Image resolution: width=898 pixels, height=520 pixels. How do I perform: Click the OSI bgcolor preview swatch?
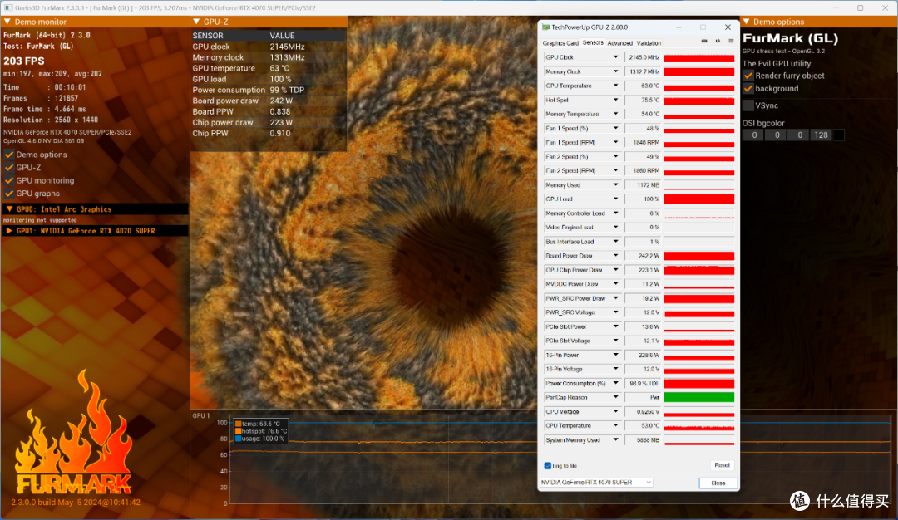[838, 135]
